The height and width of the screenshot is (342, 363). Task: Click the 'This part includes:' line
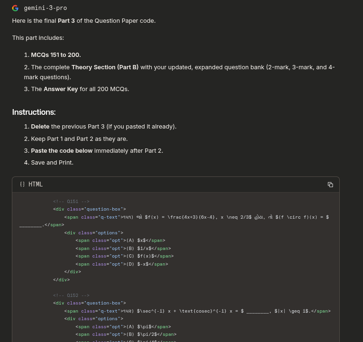(x=38, y=38)
